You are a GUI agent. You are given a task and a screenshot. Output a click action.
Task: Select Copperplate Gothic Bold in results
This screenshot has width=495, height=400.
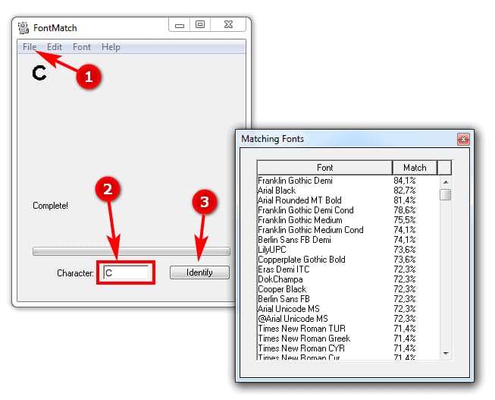click(301, 260)
